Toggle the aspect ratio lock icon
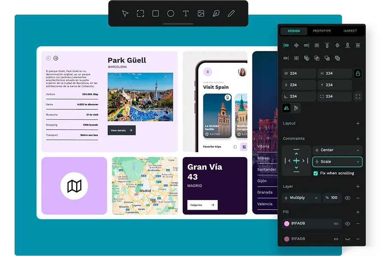The width and height of the screenshot is (385, 256). [358, 73]
